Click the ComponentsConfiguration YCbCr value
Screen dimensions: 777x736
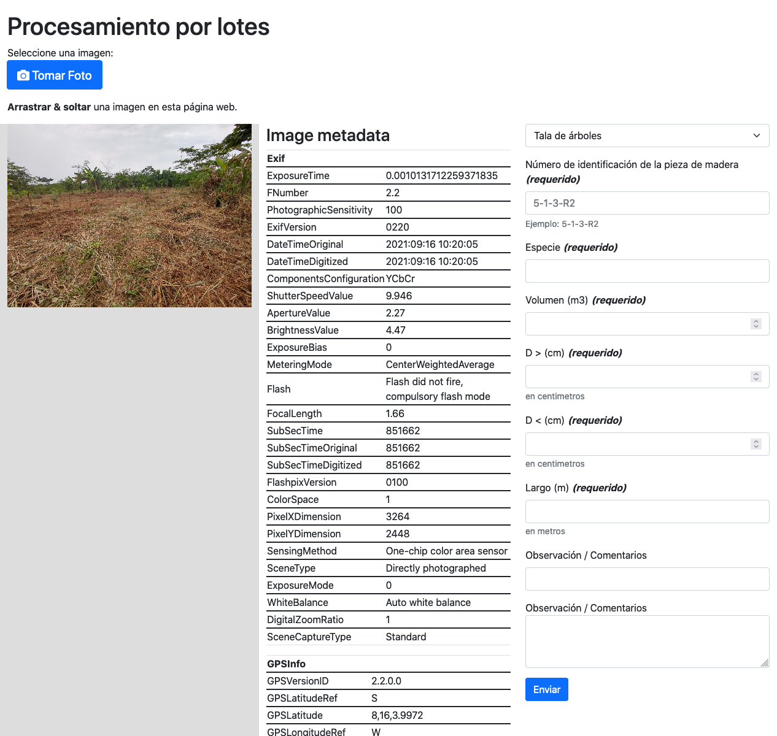pos(400,278)
